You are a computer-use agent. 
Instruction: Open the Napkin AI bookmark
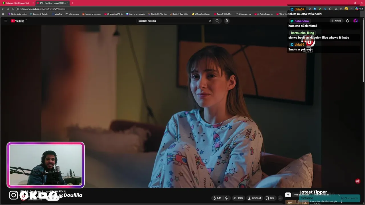(x=157, y=14)
